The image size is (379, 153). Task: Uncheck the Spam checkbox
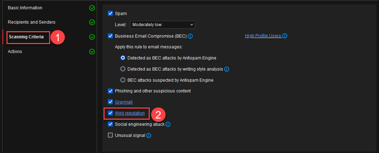110,14
